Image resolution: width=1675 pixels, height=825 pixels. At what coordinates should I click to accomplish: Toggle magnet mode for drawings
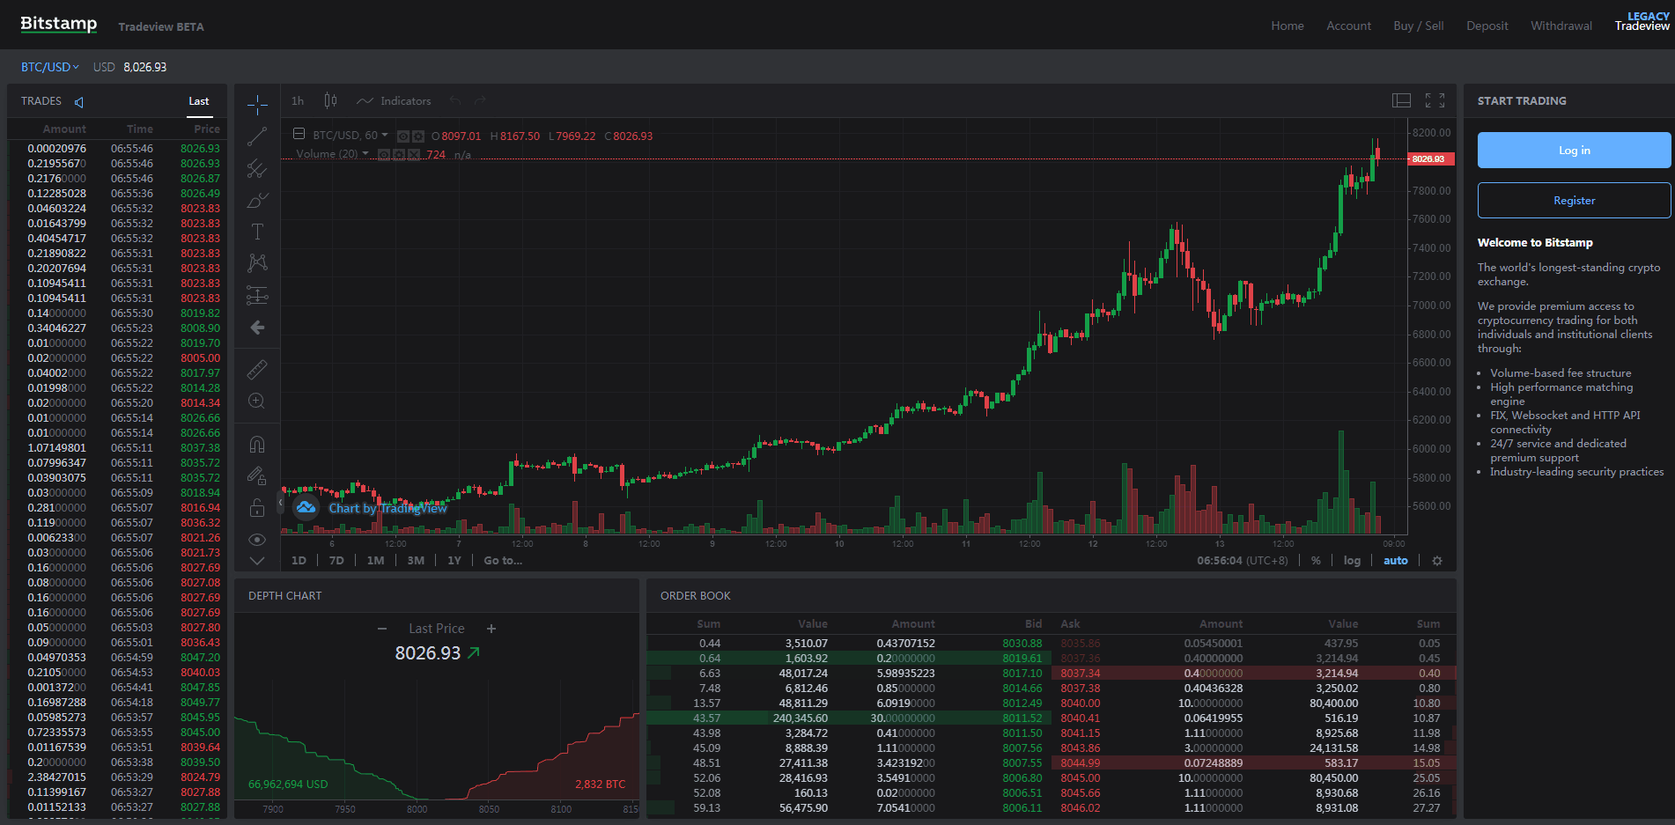[x=257, y=445]
